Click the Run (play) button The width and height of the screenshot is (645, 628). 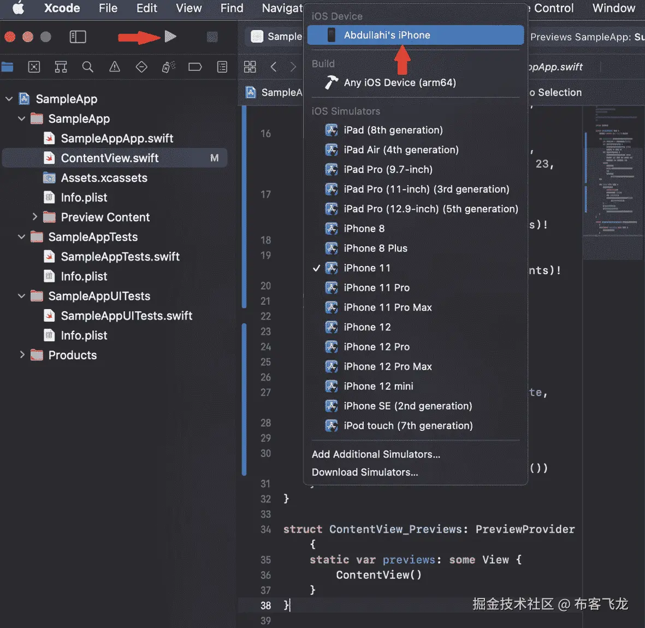(x=170, y=37)
